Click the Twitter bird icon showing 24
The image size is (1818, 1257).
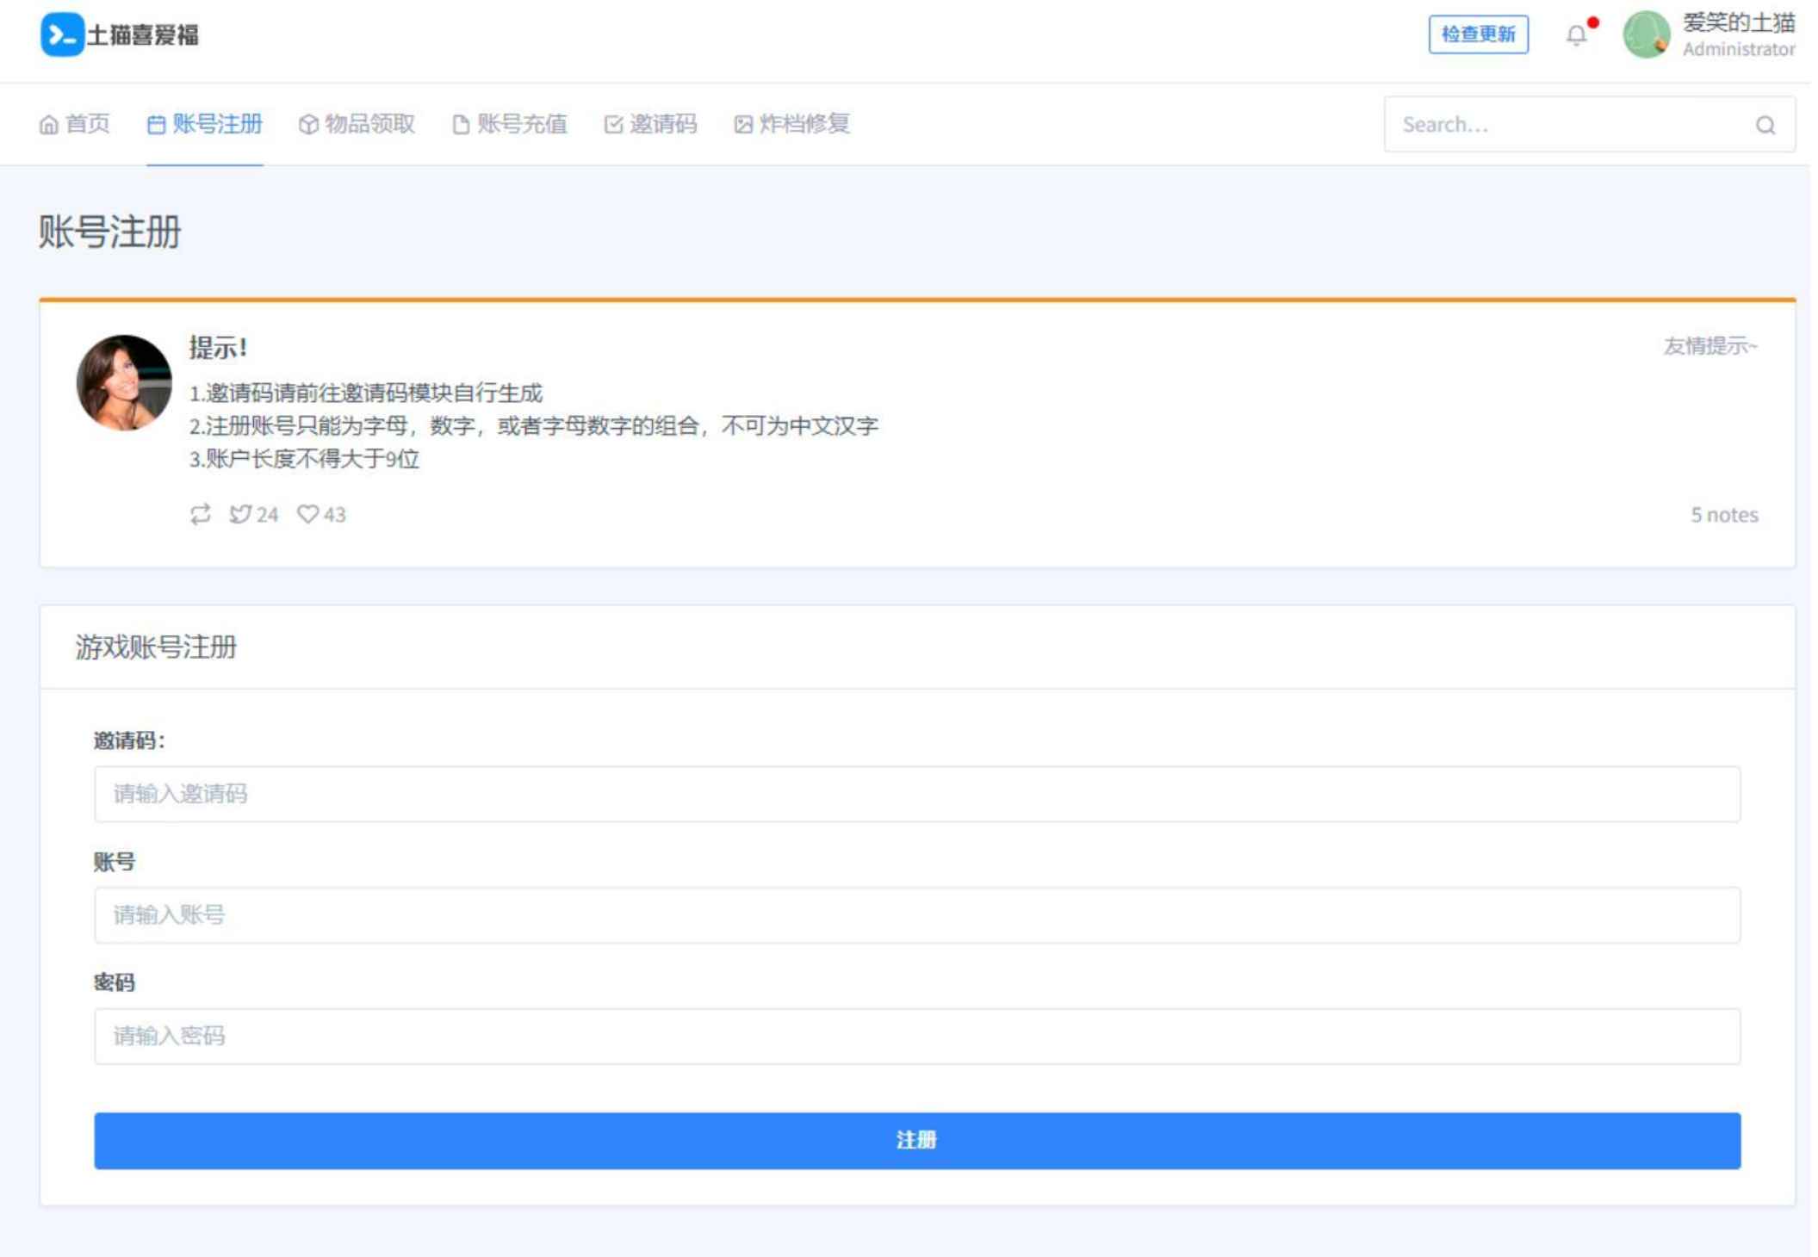[242, 514]
